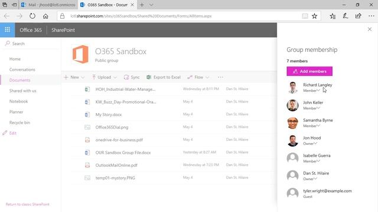The width and height of the screenshot is (378, 212).
Task: Click the SharePoint link in header
Action: pyautogui.click(x=63, y=30)
